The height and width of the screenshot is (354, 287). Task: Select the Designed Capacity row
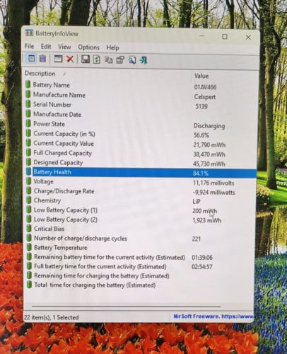point(141,163)
